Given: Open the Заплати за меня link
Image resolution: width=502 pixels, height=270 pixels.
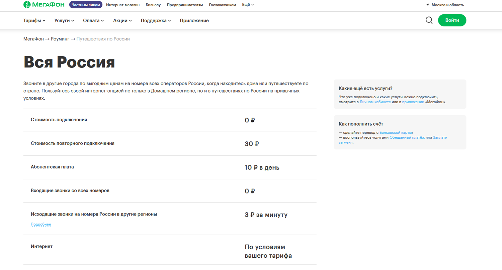Looking at the screenshot, I should pyautogui.click(x=440, y=137).
